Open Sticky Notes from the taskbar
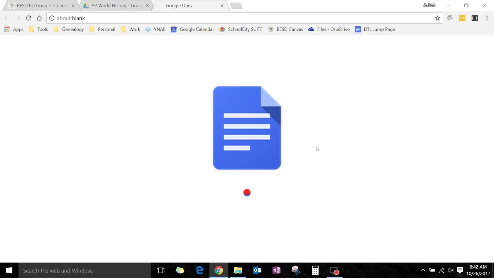Image resolution: width=494 pixels, height=278 pixels. 180,271
